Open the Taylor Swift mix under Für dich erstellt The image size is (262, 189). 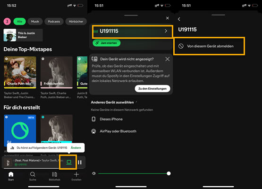tap(57, 129)
